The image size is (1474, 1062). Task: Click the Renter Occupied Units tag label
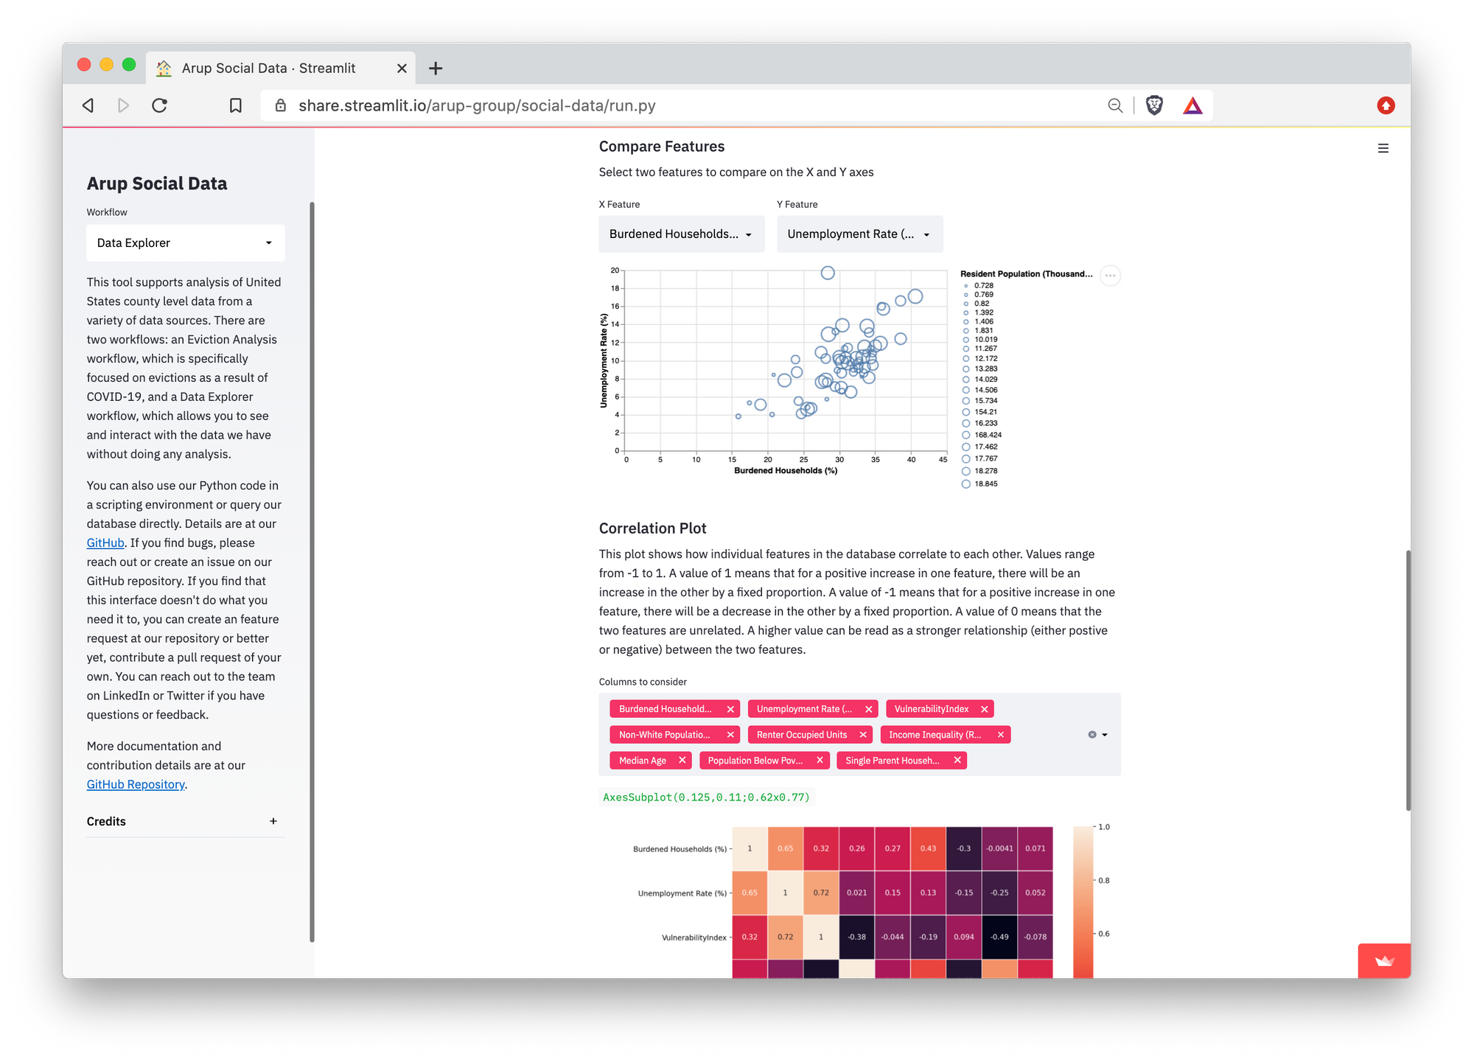tap(801, 735)
